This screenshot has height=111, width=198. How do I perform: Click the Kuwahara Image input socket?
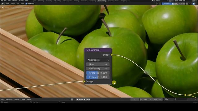click(x=84, y=81)
